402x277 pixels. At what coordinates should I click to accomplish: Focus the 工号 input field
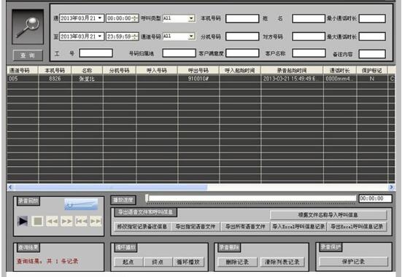coord(96,53)
